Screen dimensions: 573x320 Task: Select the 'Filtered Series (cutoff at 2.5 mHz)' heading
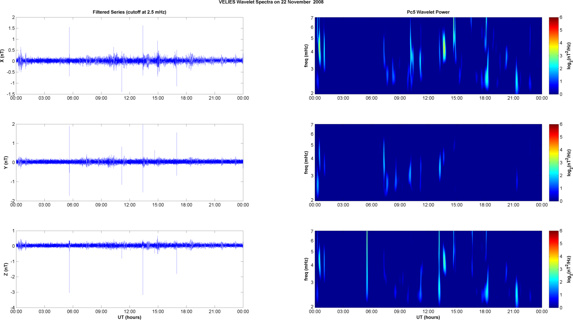point(130,12)
